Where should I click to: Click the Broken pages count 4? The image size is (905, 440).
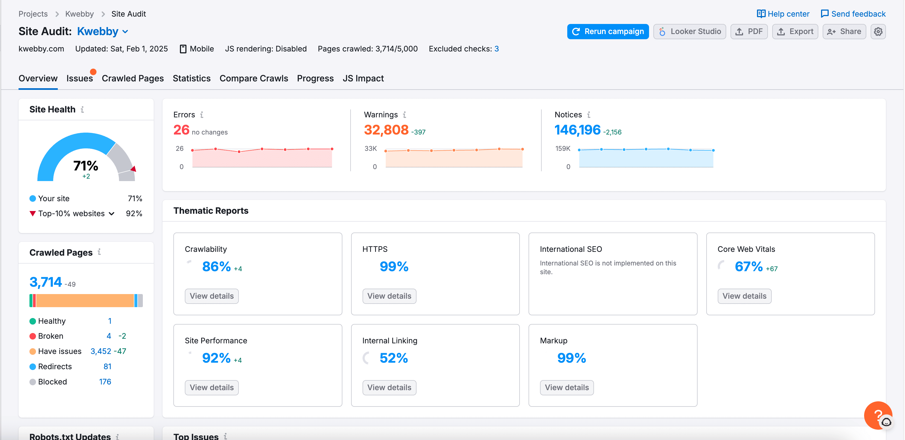pyautogui.click(x=109, y=336)
